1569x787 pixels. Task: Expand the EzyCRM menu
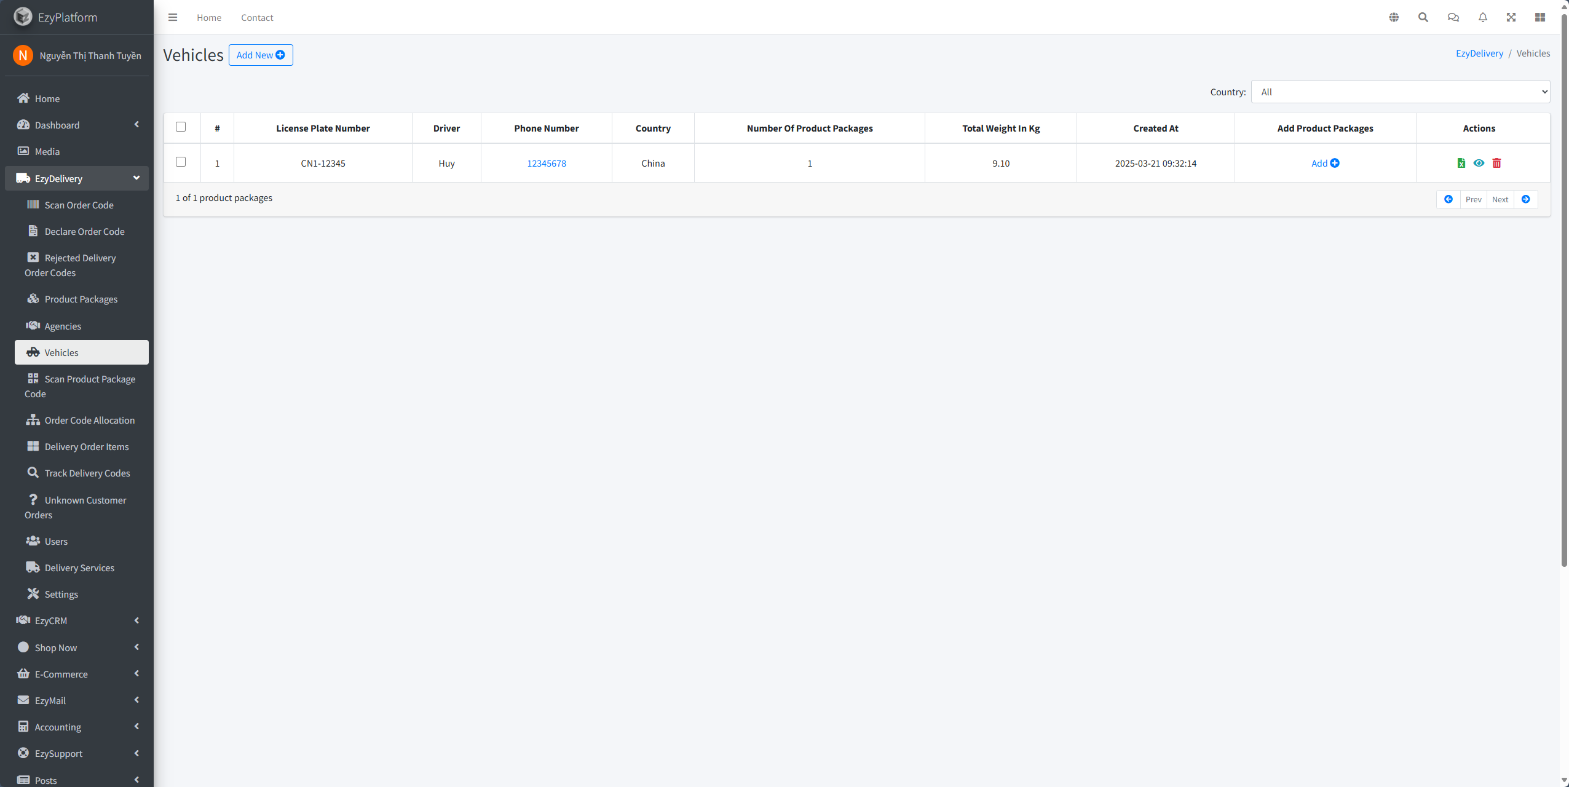pos(77,620)
